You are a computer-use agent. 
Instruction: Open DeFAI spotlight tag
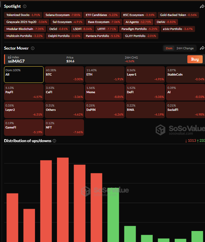166,22
